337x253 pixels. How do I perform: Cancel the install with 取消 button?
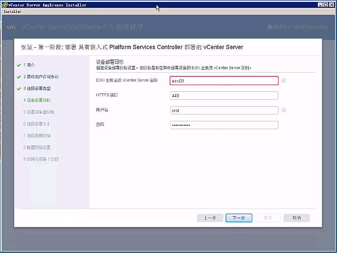pyautogui.click(x=297, y=218)
